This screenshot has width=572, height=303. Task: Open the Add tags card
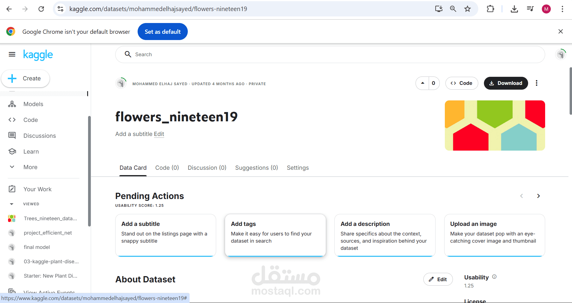coord(275,235)
